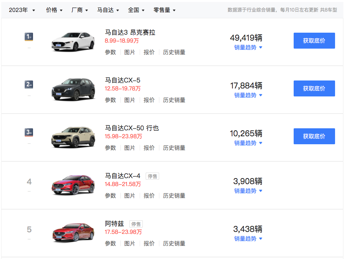Screen dimensions: 345x259
Task: Click the second-place rank badge icon
Action: [x=29, y=84]
